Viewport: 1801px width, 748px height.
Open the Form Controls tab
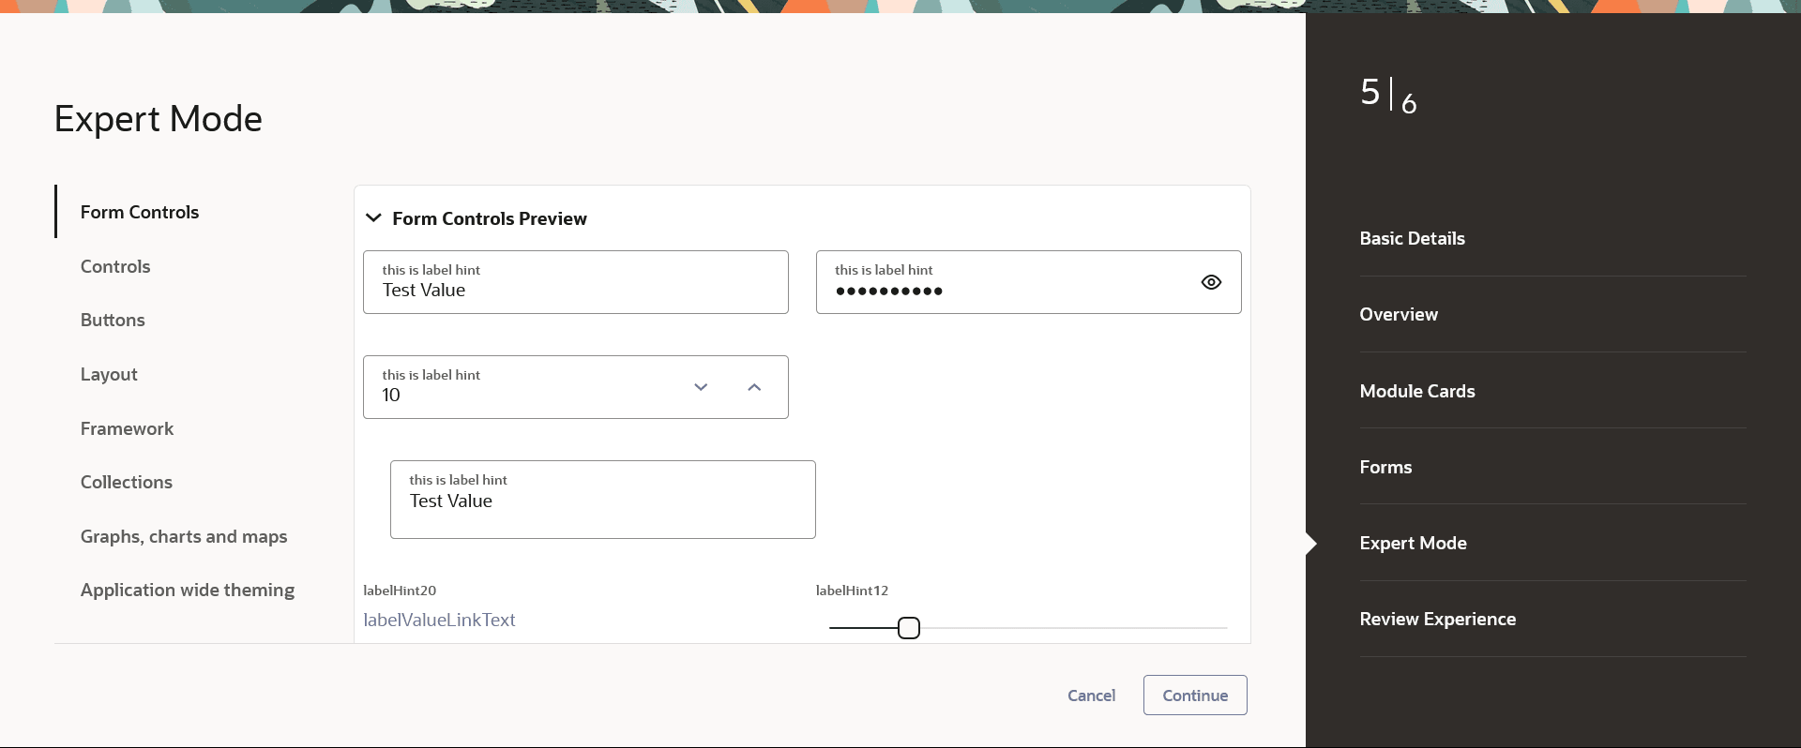[140, 212]
